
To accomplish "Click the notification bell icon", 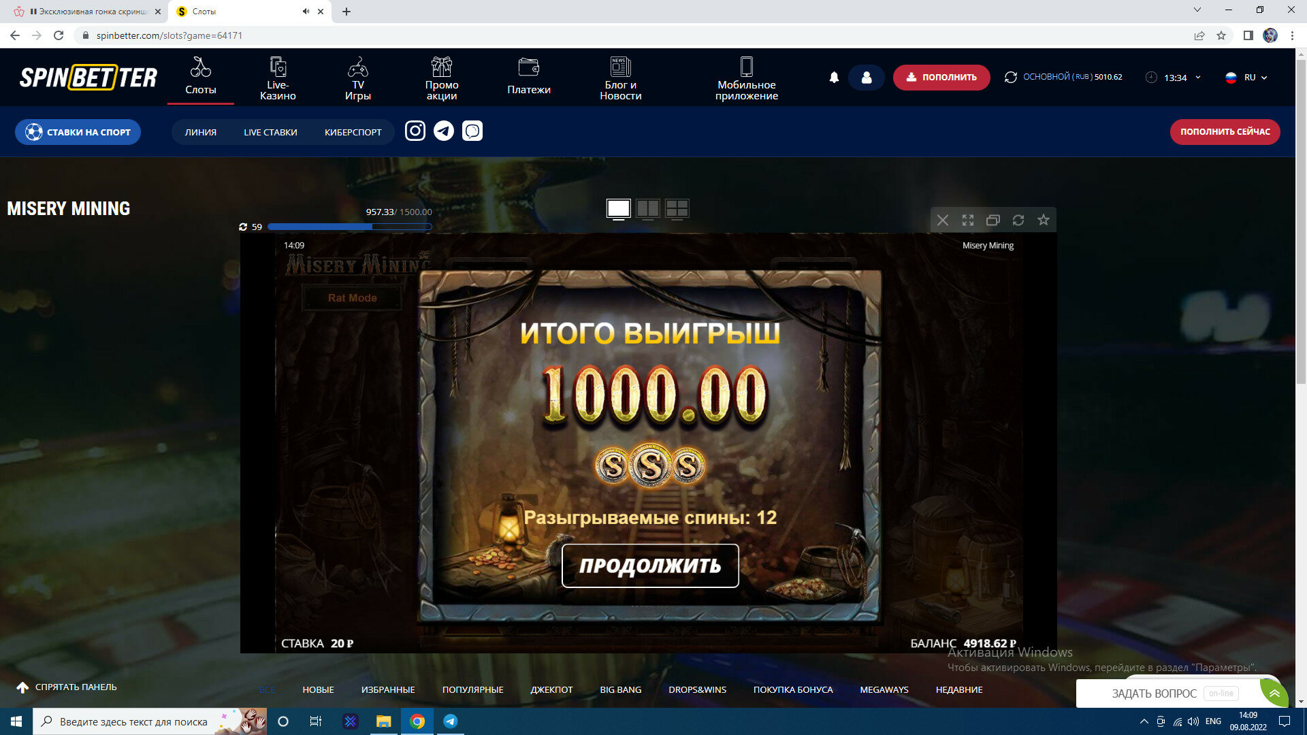I will coord(834,78).
